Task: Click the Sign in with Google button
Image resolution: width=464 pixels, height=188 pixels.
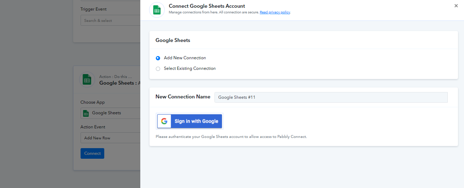Action: coord(189,121)
